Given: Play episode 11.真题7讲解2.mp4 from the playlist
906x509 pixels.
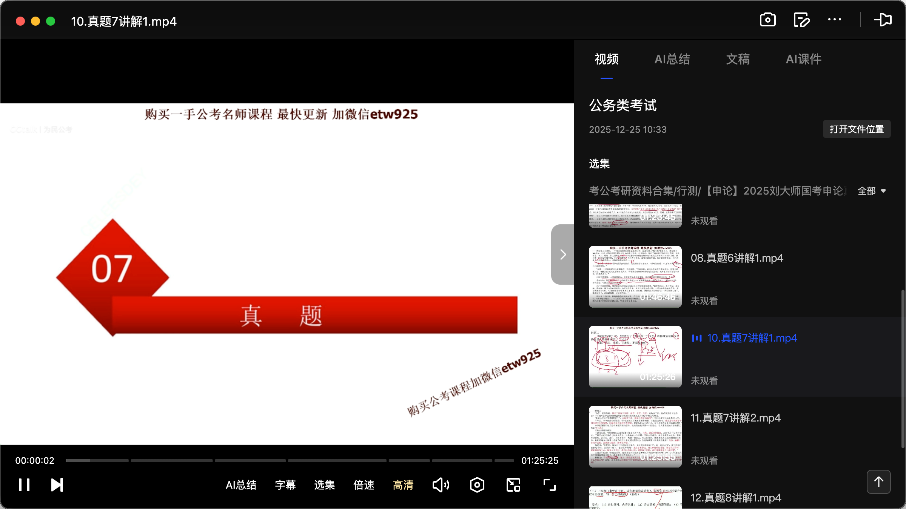Looking at the screenshot, I should click(735, 418).
